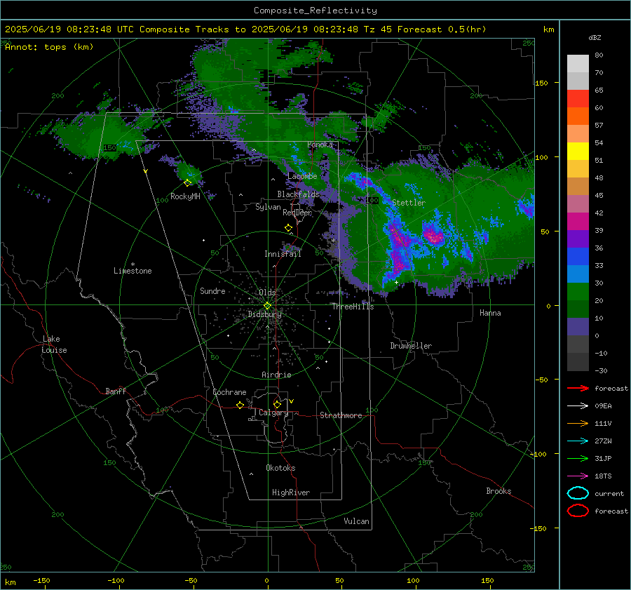Click the yellow diamond marker near RockyMH
Screen dimensions: 631x590
187,183
